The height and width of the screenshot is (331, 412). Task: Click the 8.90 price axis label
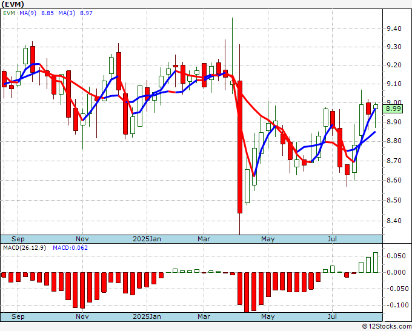(394, 122)
